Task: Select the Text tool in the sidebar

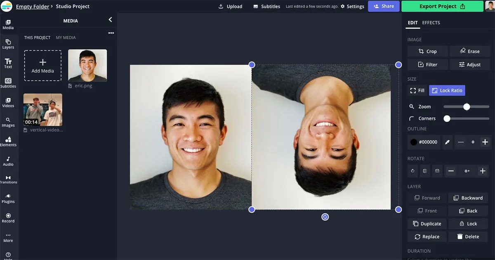Action: click(x=8, y=63)
